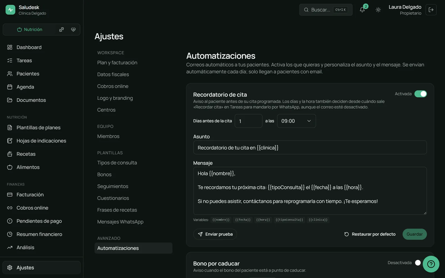Viewport: 445px width, 278px height.
Task: Click the Documentos folder icon
Action: [10, 100]
